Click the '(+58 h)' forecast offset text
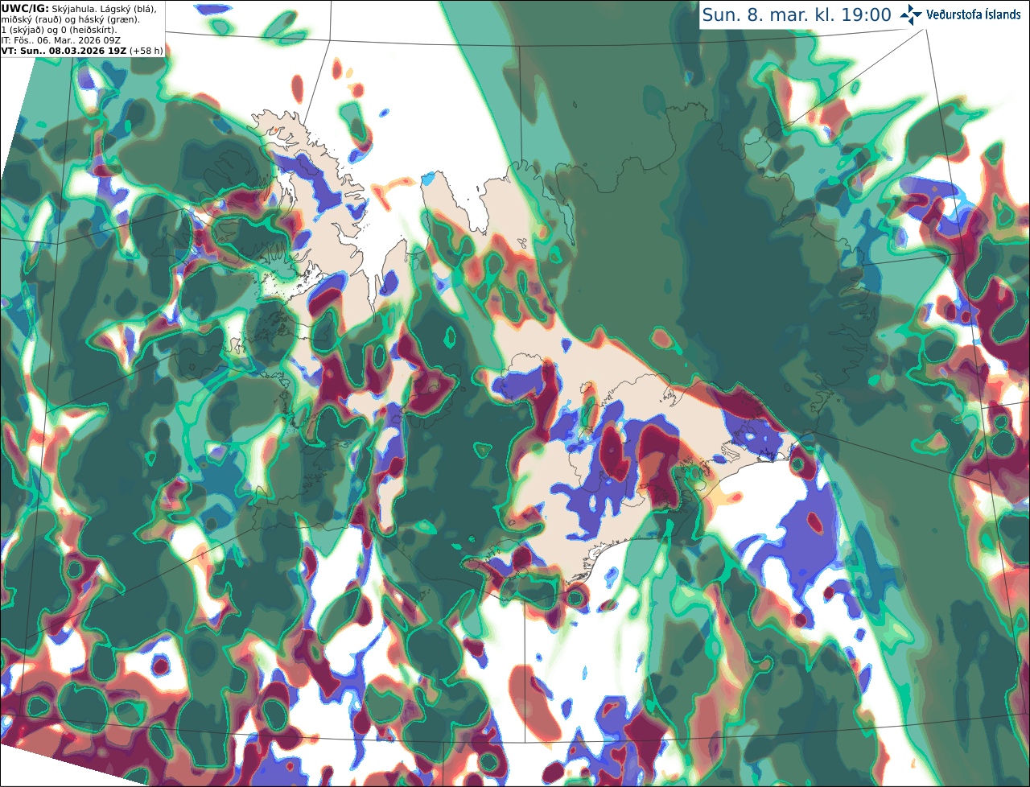This screenshot has width=1030, height=787. (x=146, y=51)
